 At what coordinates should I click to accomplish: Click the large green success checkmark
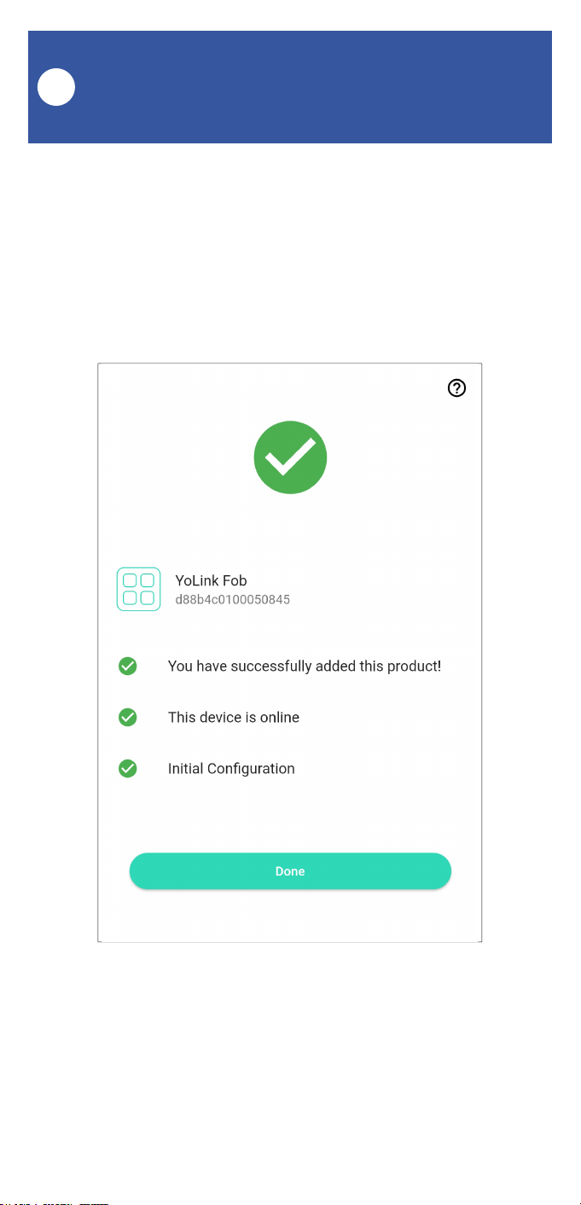[x=290, y=457]
